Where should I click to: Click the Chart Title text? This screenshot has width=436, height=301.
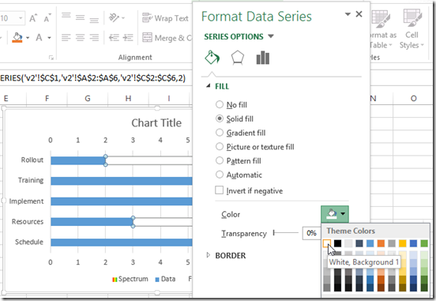point(156,122)
